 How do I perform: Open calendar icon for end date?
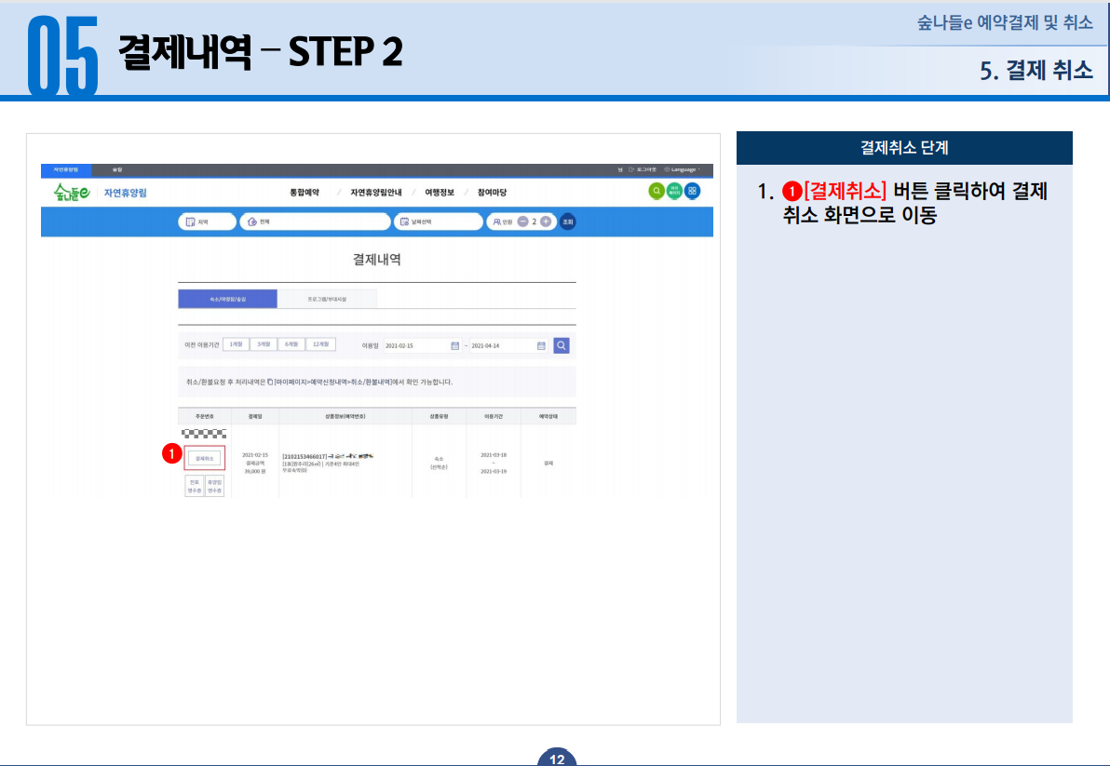[542, 346]
